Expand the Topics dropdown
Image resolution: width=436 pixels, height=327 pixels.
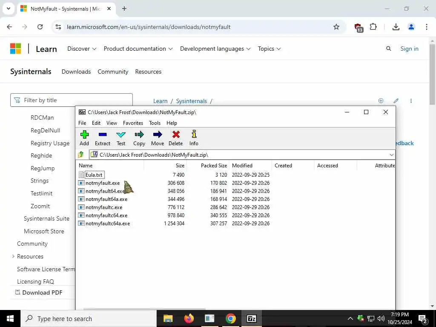point(269,49)
